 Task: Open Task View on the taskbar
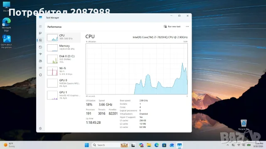133,145
